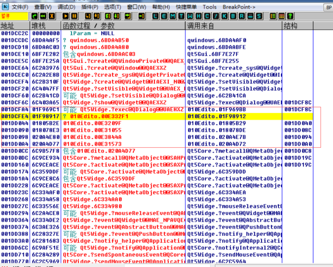Viewport: 333px width, 267px height.
Task: Show Threads window via T icon
Action: (181, 16)
